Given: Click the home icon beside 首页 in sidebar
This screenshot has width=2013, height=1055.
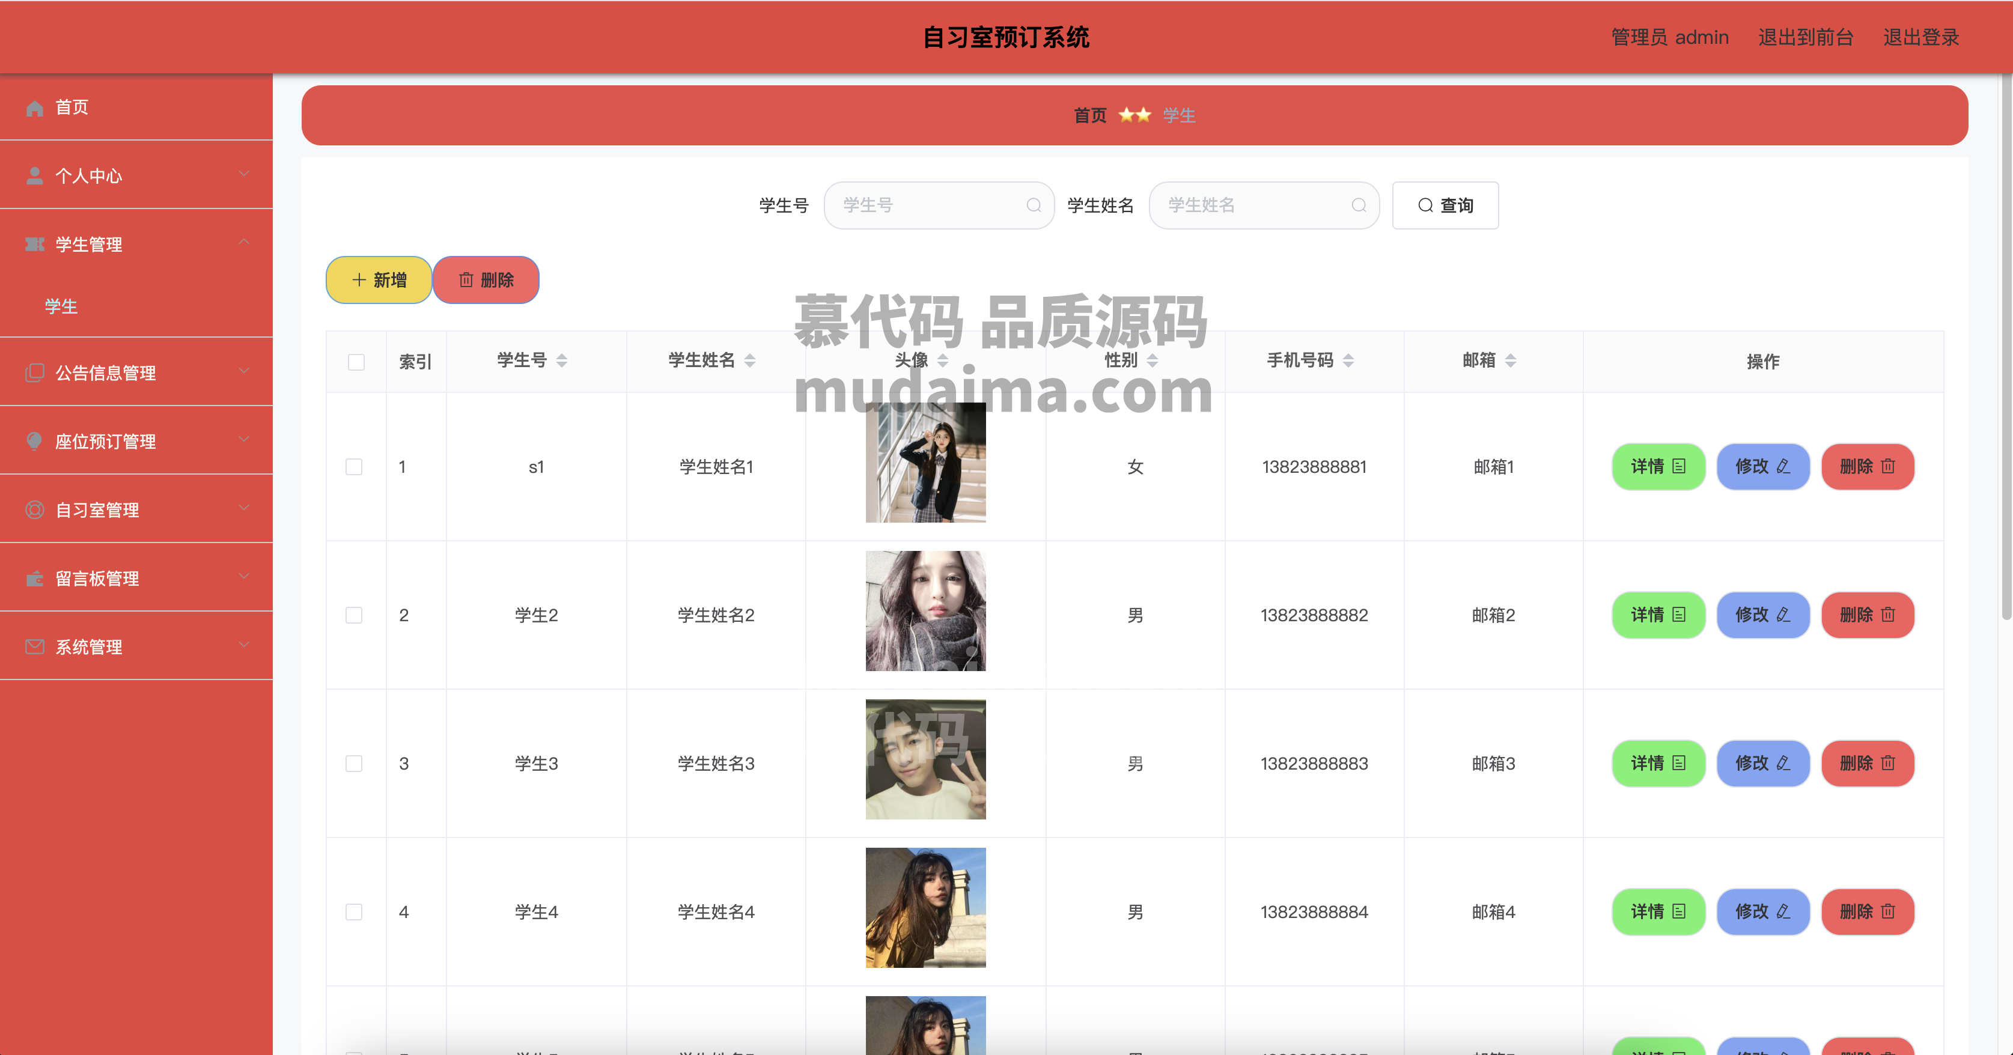Looking at the screenshot, I should point(34,108).
